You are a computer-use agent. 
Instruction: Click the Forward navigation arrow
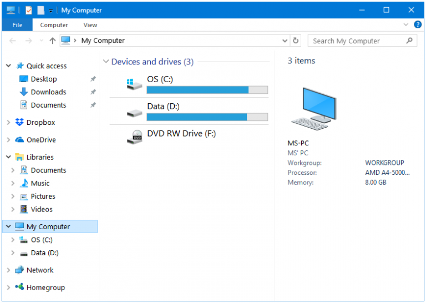[28, 41]
